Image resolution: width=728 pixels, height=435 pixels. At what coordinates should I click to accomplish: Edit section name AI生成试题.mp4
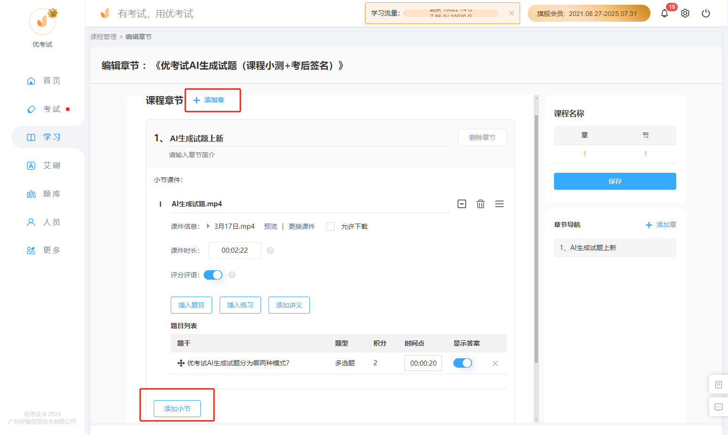(310, 204)
